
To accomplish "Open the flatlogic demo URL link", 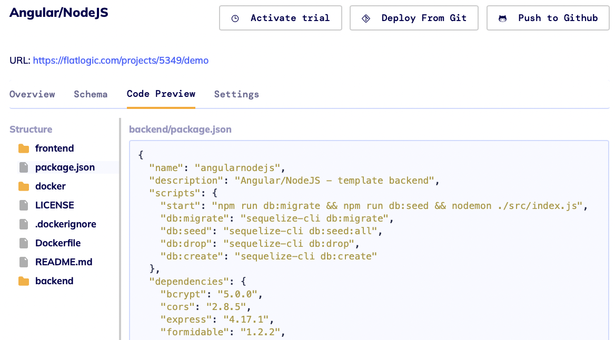I will coord(121,61).
